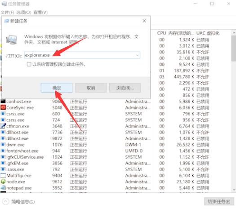236x209 pixels.
Task: Select the ctfmon.exe process name
Action: (18, 126)
